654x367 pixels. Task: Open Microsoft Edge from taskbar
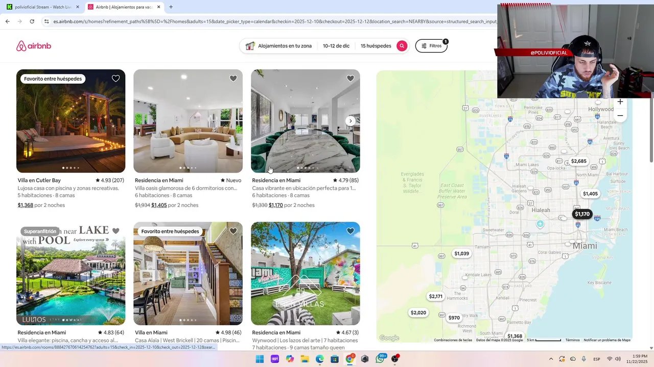point(320,359)
